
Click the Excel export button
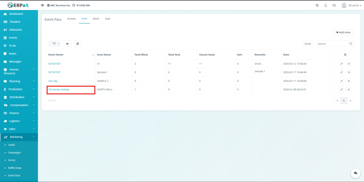click(308, 44)
